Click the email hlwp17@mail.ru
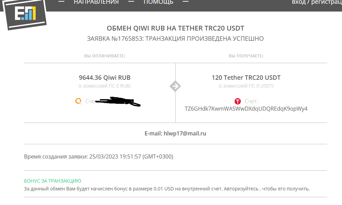 tap(185, 133)
